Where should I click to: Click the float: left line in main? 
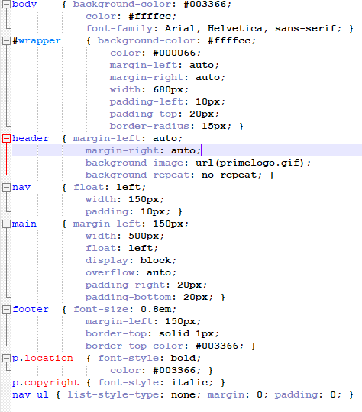[121, 248]
